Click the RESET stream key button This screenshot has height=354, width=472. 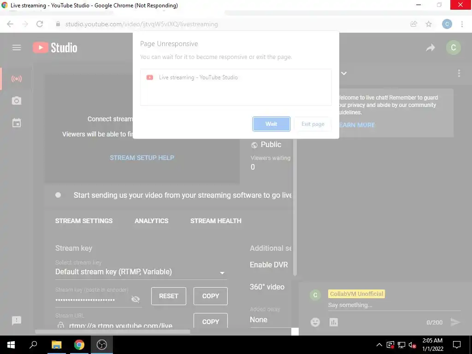169,296
